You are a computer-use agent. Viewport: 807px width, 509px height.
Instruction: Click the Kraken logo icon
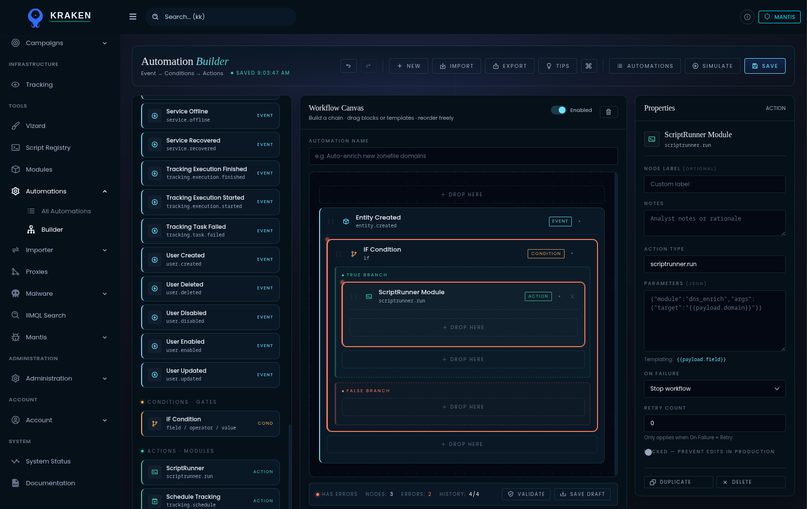[x=35, y=17]
